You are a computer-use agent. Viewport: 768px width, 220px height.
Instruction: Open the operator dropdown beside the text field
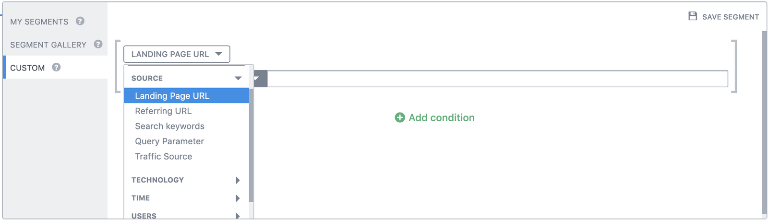point(259,79)
